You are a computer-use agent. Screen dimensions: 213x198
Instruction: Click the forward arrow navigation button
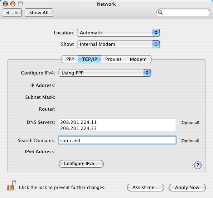click(x=17, y=13)
